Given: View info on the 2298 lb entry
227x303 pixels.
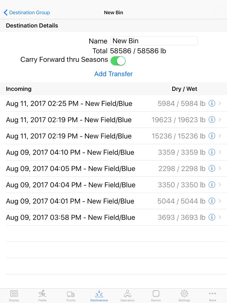Looking at the screenshot, I should pyautogui.click(x=211, y=168).
